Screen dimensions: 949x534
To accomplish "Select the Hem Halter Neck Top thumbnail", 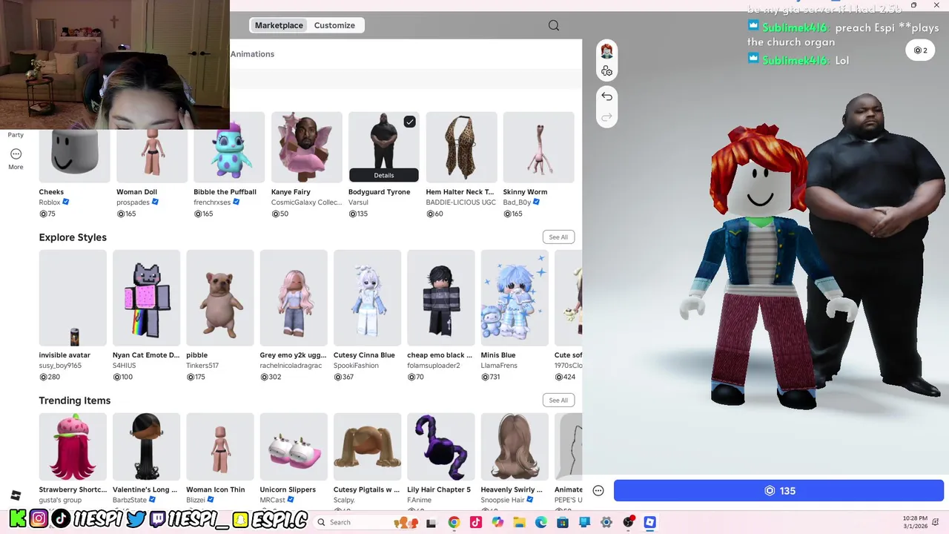I will click(461, 147).
